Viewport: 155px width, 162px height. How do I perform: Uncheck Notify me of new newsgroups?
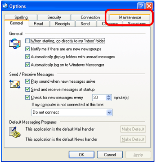(x=27, y=49)
